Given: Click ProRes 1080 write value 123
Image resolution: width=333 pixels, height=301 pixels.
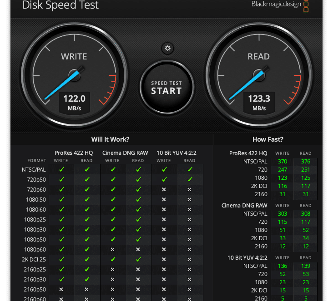Looking at the screenshot, I should point(283,178).
